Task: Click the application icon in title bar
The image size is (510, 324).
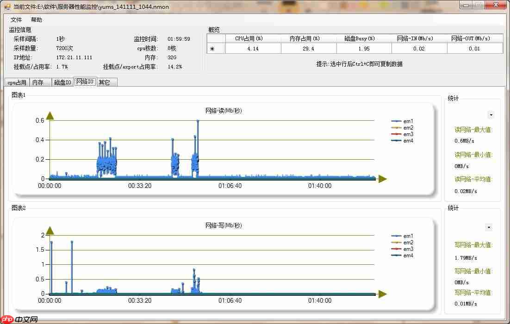Action: pyautogui.click(x=7, y=6)
